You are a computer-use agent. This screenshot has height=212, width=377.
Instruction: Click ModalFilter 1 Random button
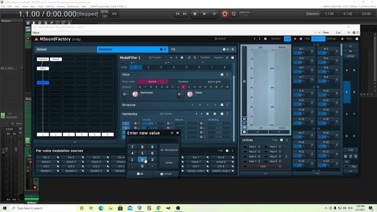(206, 58)
